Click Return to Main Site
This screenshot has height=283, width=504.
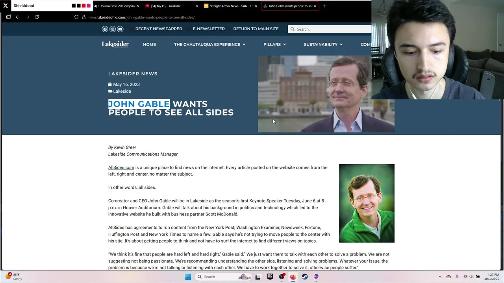(x=256, y=29)
